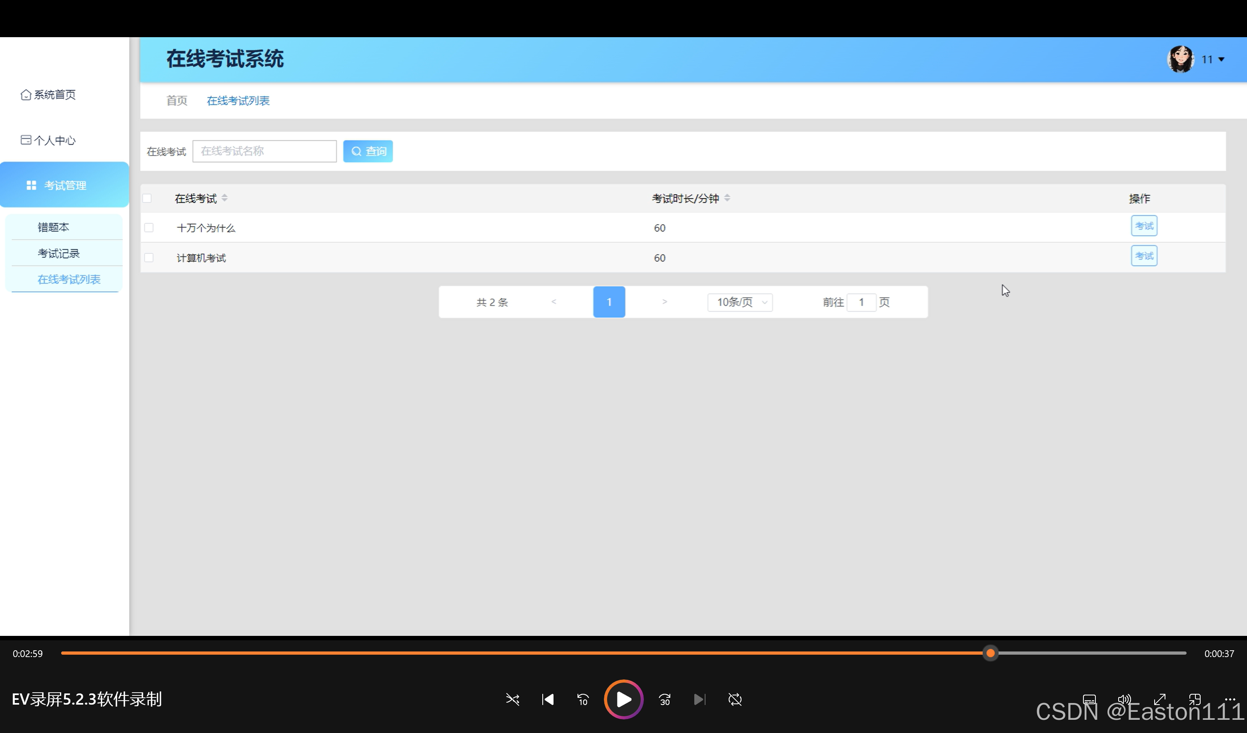This screenshot has width=1247, height=733.
Task: Click the 查询 search button
Action: coord(368,151)
